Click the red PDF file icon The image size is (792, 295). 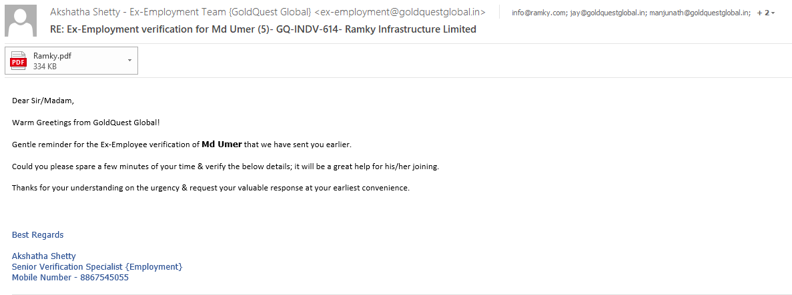(18, 61)
